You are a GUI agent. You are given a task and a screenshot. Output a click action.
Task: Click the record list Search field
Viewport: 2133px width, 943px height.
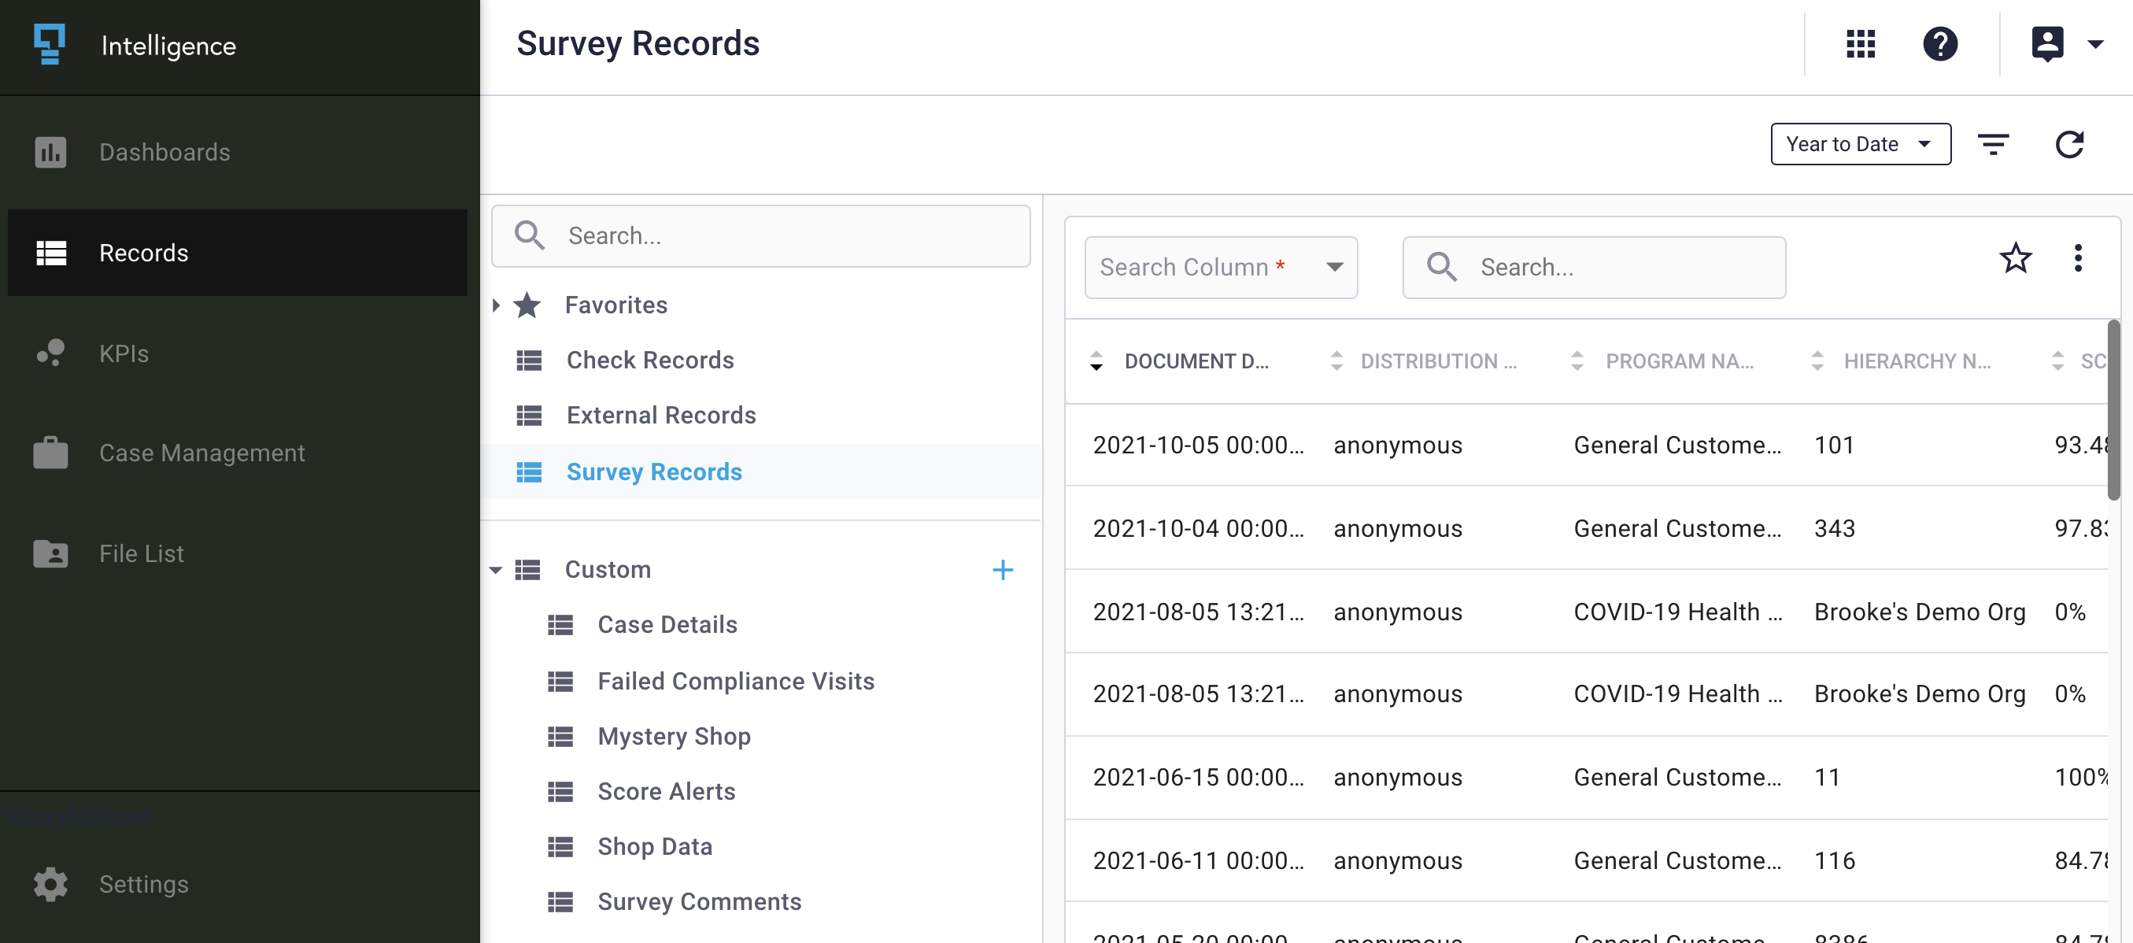(x=760, y=236)
